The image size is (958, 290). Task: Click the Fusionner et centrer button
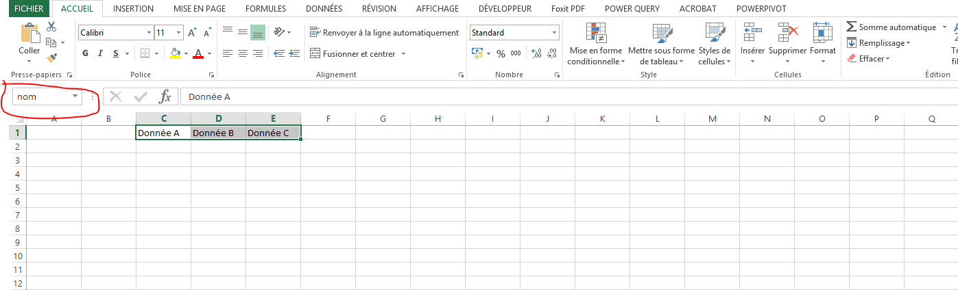tap(358, 53)
